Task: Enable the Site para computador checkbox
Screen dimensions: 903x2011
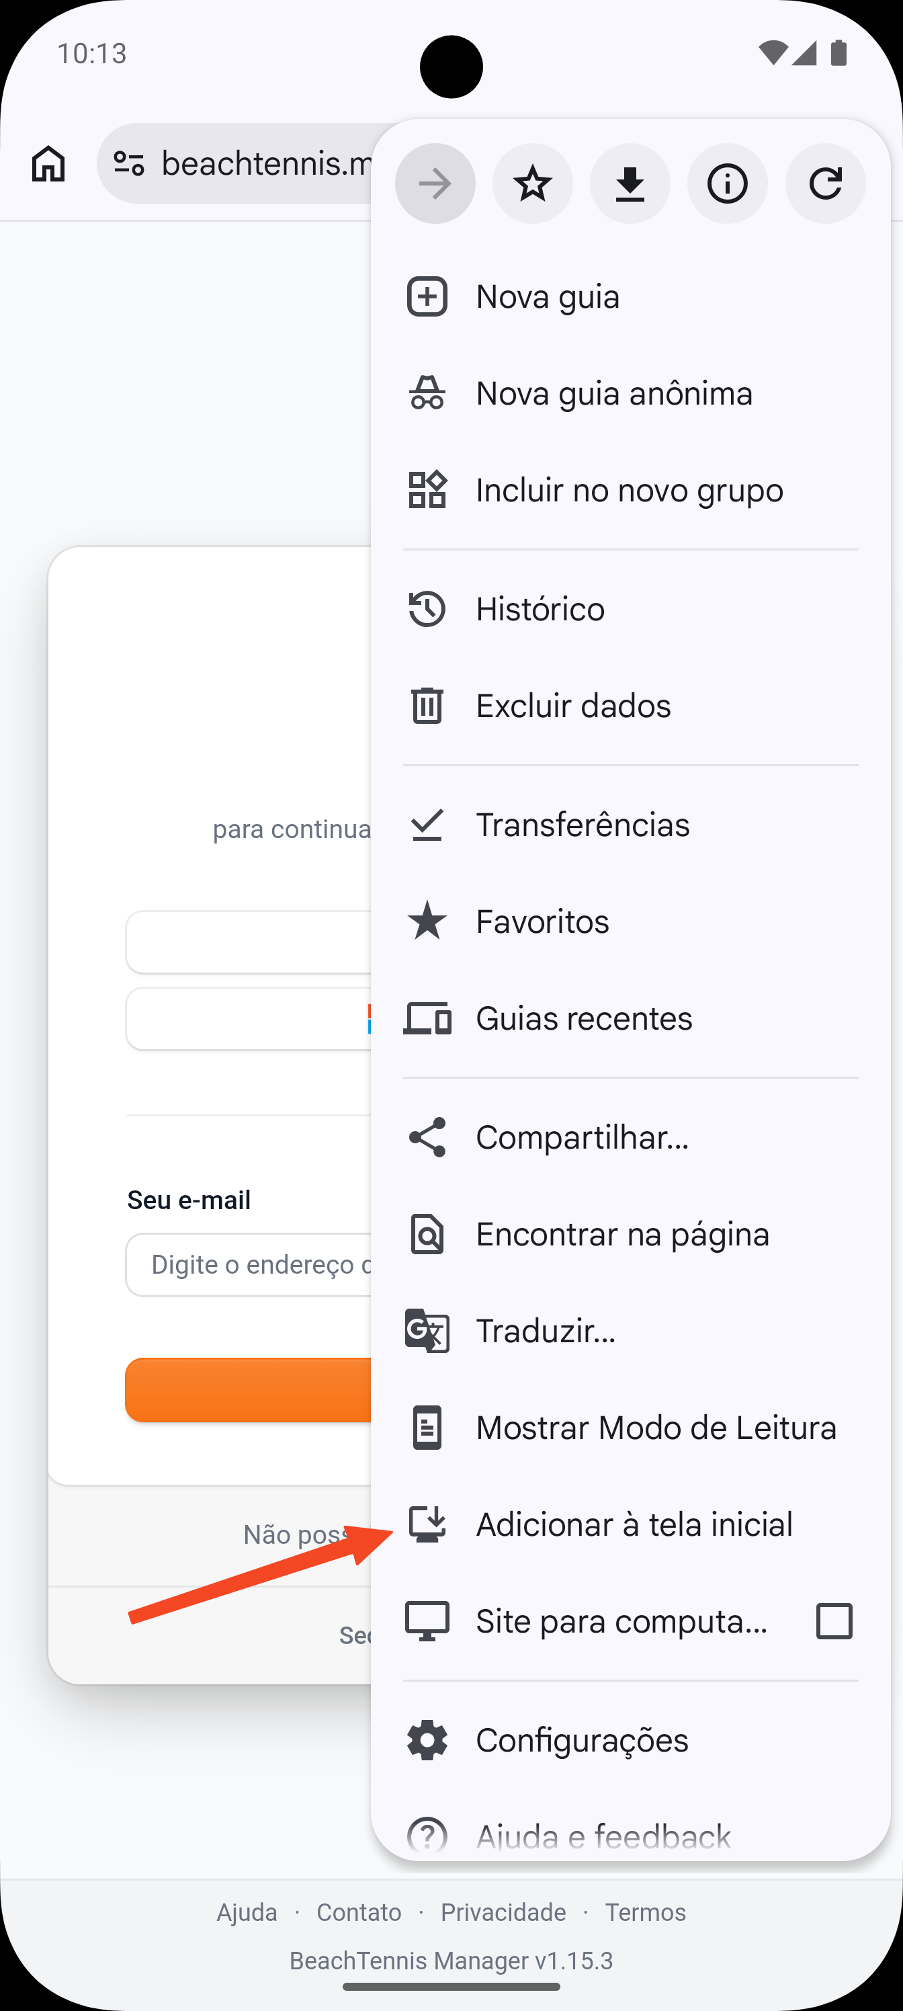Action: point(834,1621)
